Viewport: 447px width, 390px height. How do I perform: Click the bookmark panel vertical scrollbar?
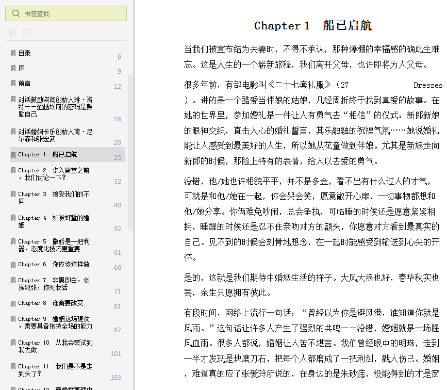[x=130, y=152]
